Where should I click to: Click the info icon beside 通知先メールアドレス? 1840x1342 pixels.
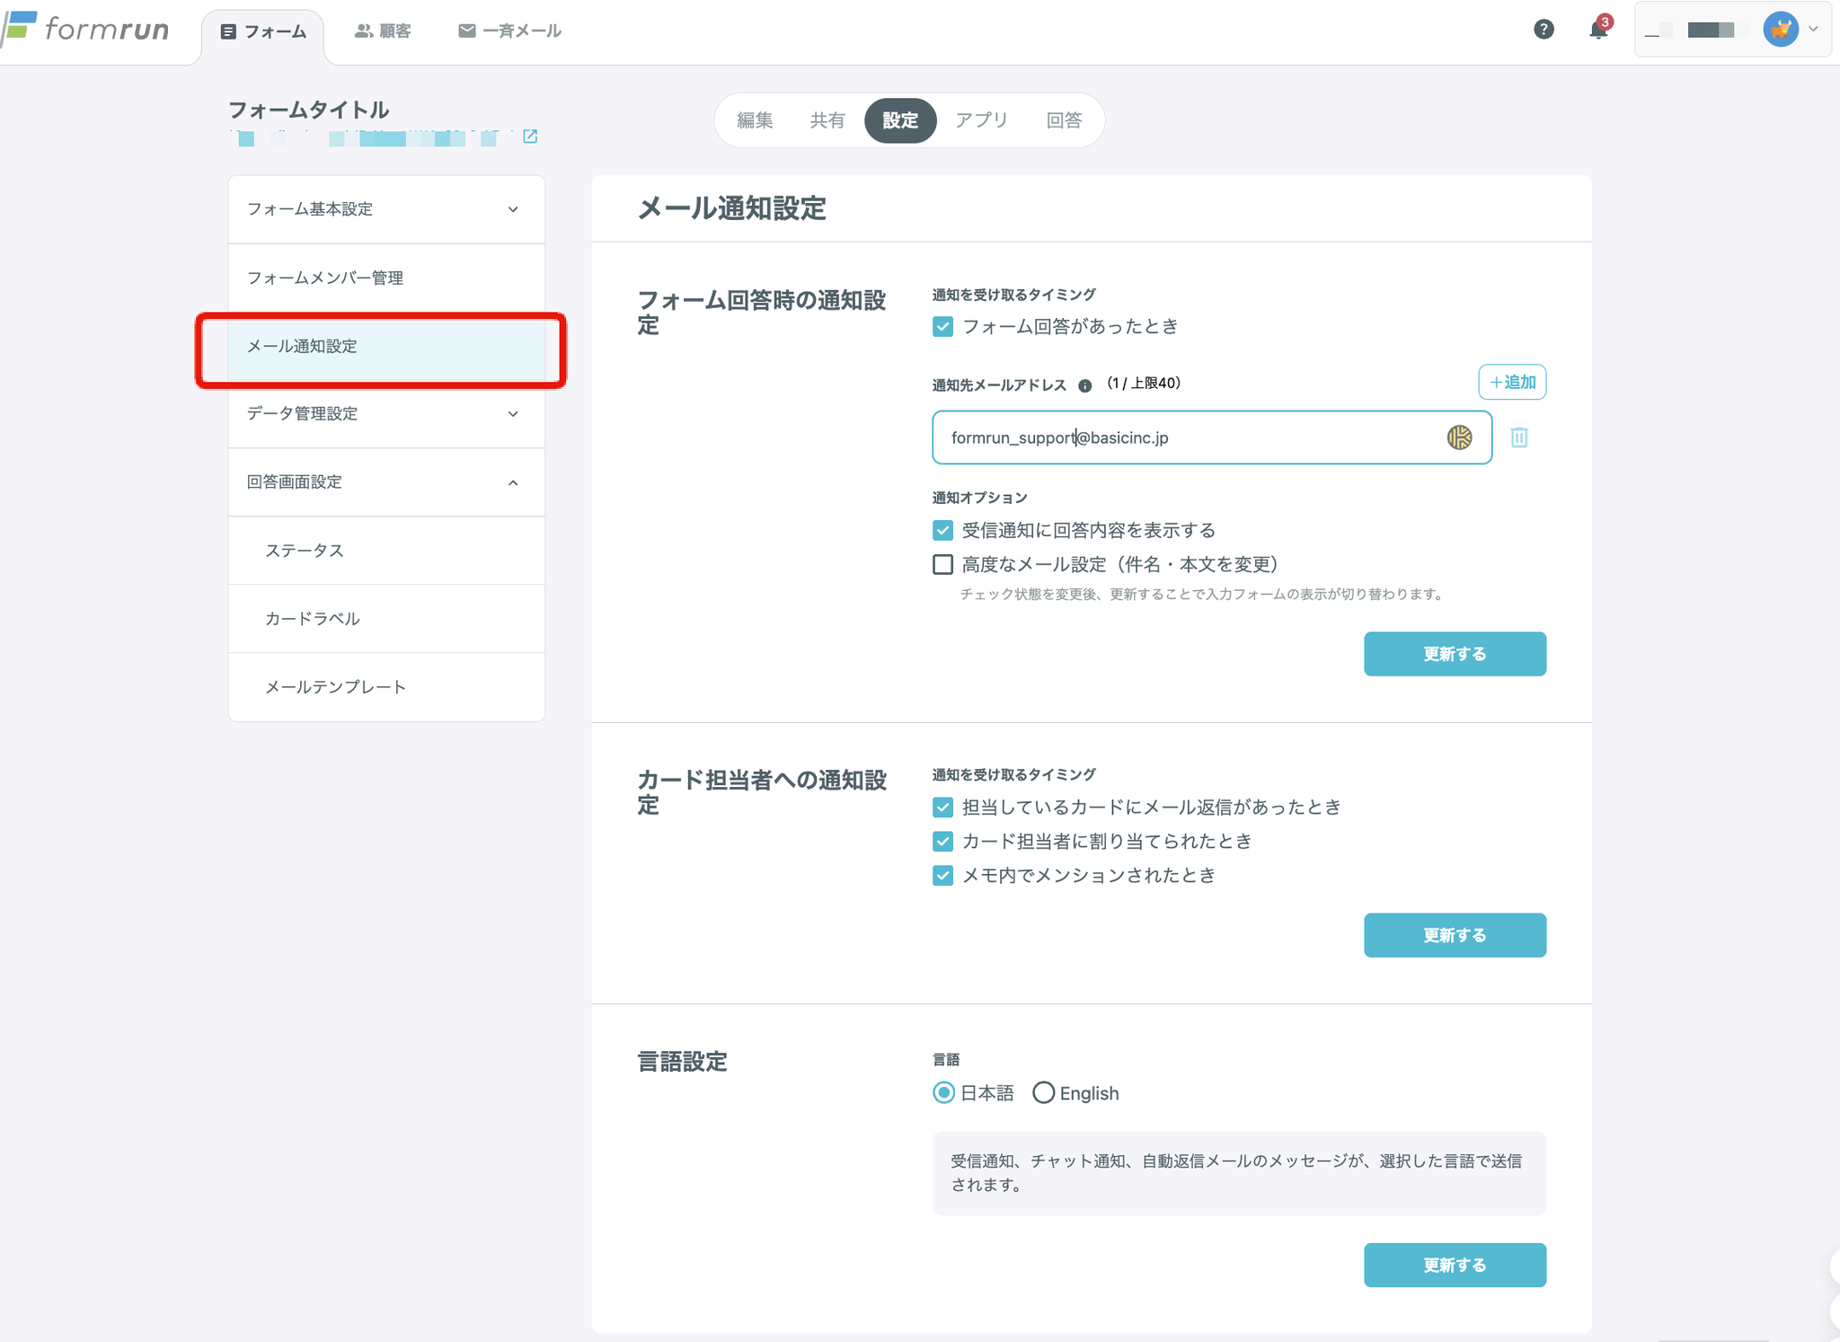1084,385
